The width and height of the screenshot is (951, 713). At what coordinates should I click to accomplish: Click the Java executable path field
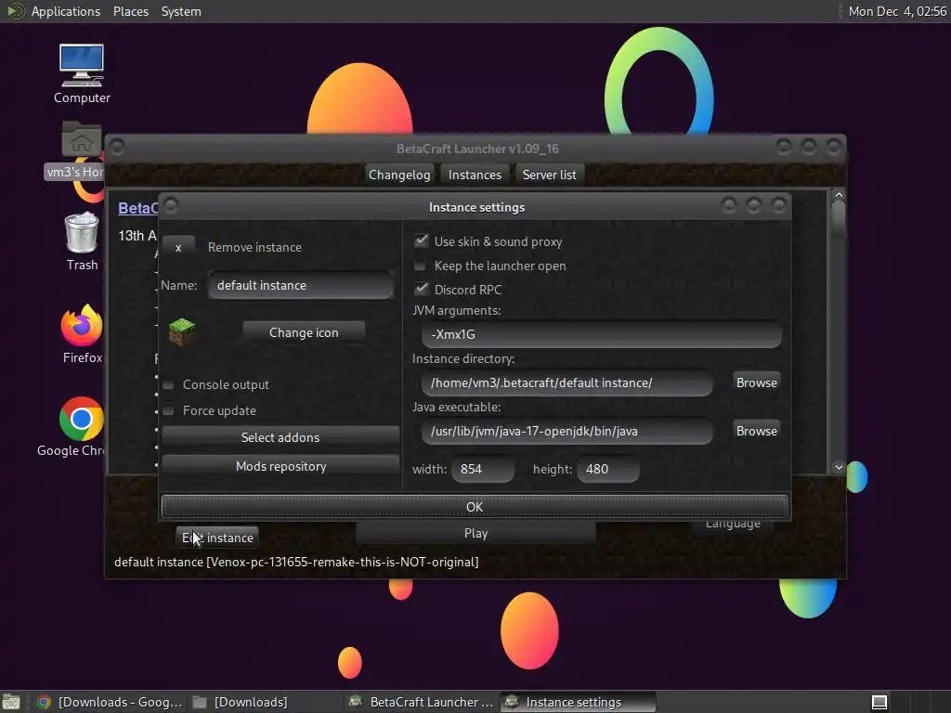click(x=567, y=431)
